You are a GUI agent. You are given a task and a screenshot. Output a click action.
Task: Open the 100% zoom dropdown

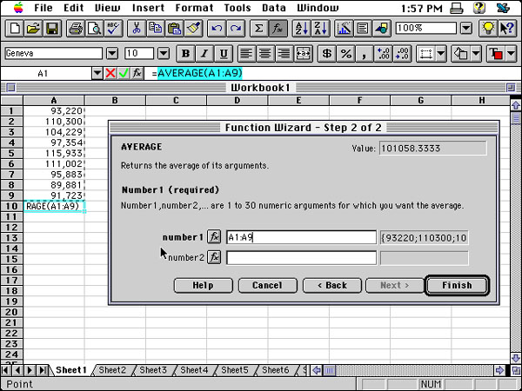point(466,29)
